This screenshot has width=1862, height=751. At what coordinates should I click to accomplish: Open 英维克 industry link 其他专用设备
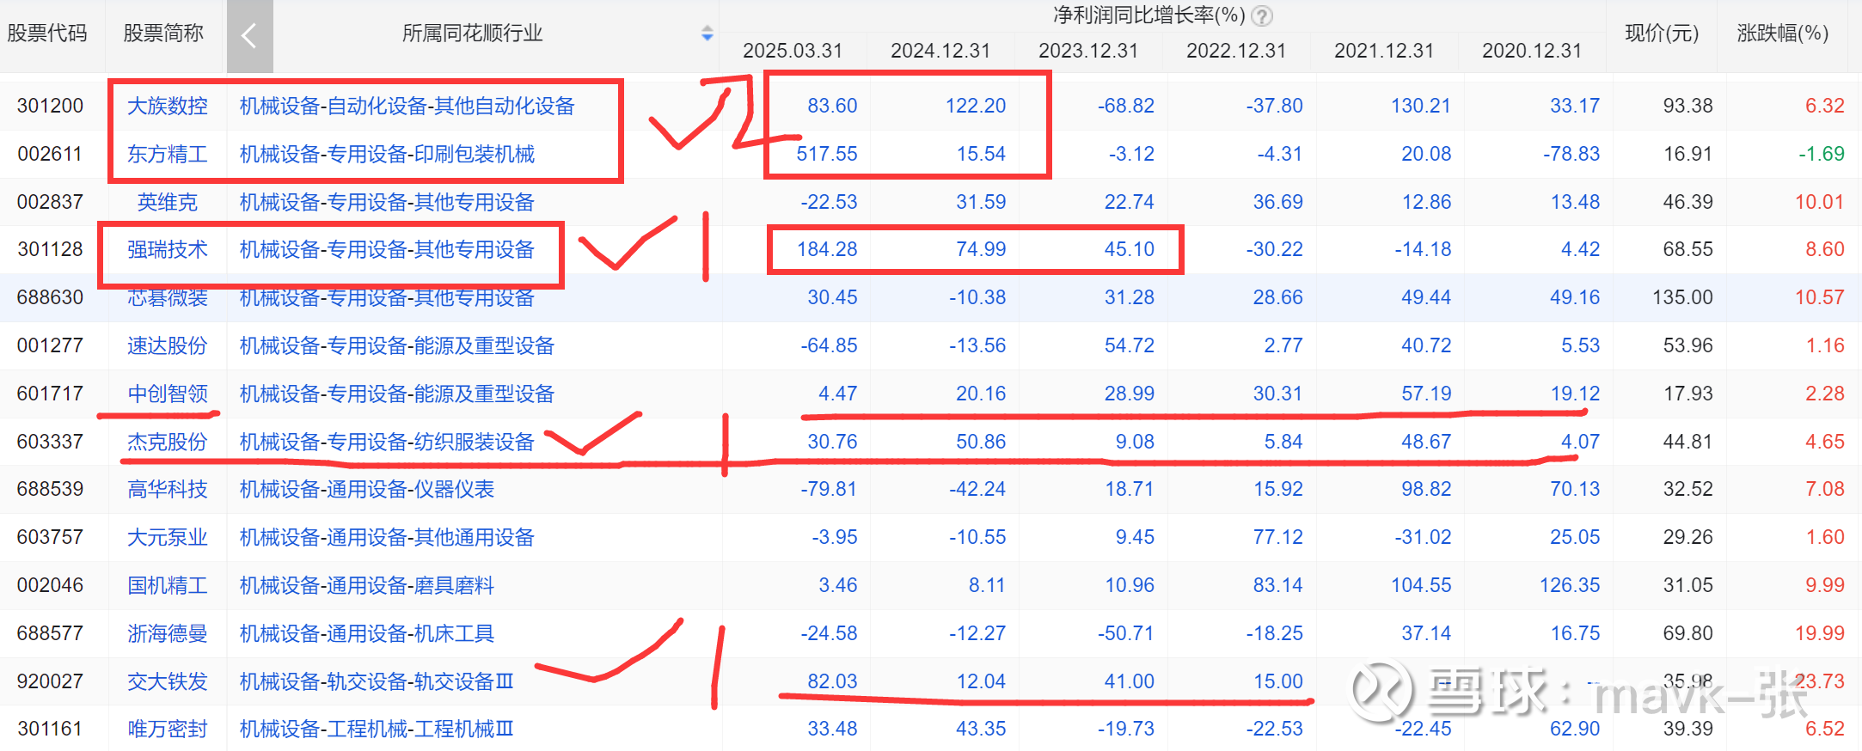[x=387, y=202]
